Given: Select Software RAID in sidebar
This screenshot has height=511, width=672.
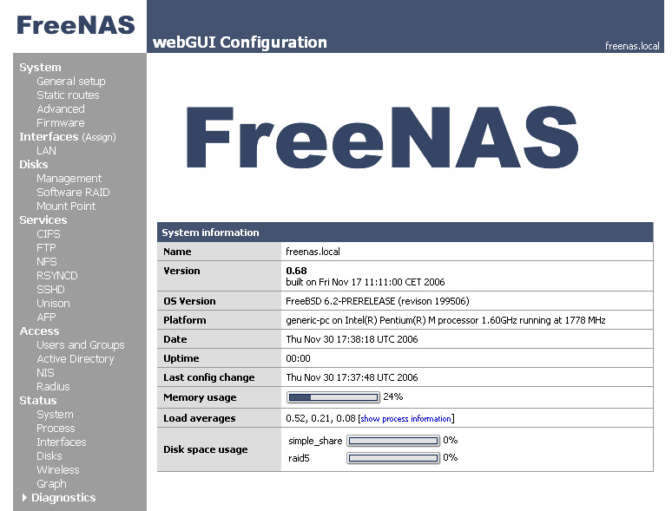Looking at the screenshot, I should click(73, 193).
